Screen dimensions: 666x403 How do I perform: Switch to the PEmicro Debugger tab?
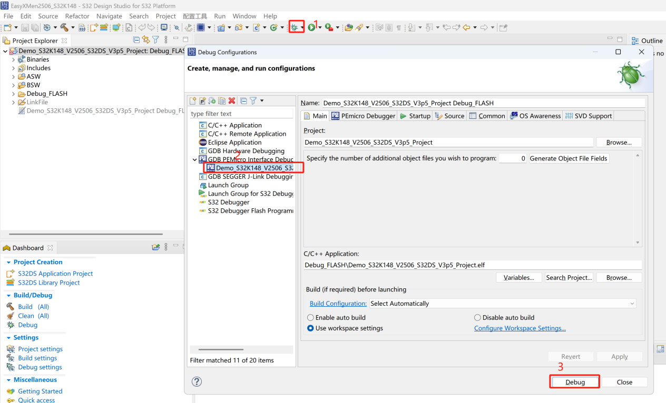(363, 116)
